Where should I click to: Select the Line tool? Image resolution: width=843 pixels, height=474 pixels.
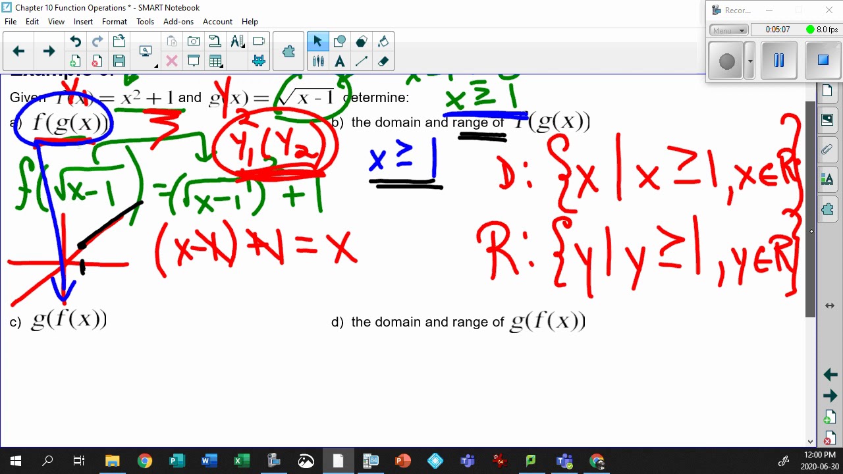(361, 61)
